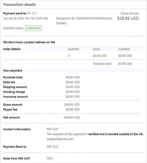This screenshot has height=163, width=147.
Task: Click the price column header
Action: [96, 49]
